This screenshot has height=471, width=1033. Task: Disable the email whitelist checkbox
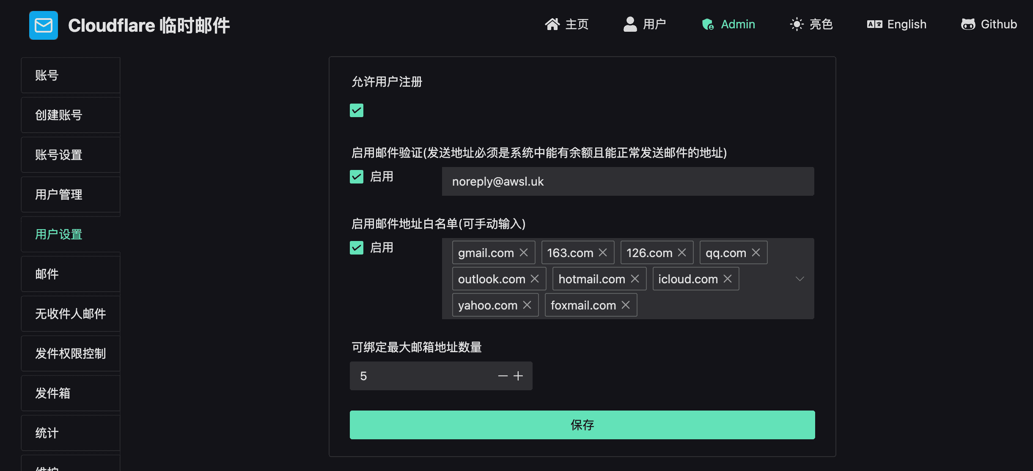pos(357,248)
